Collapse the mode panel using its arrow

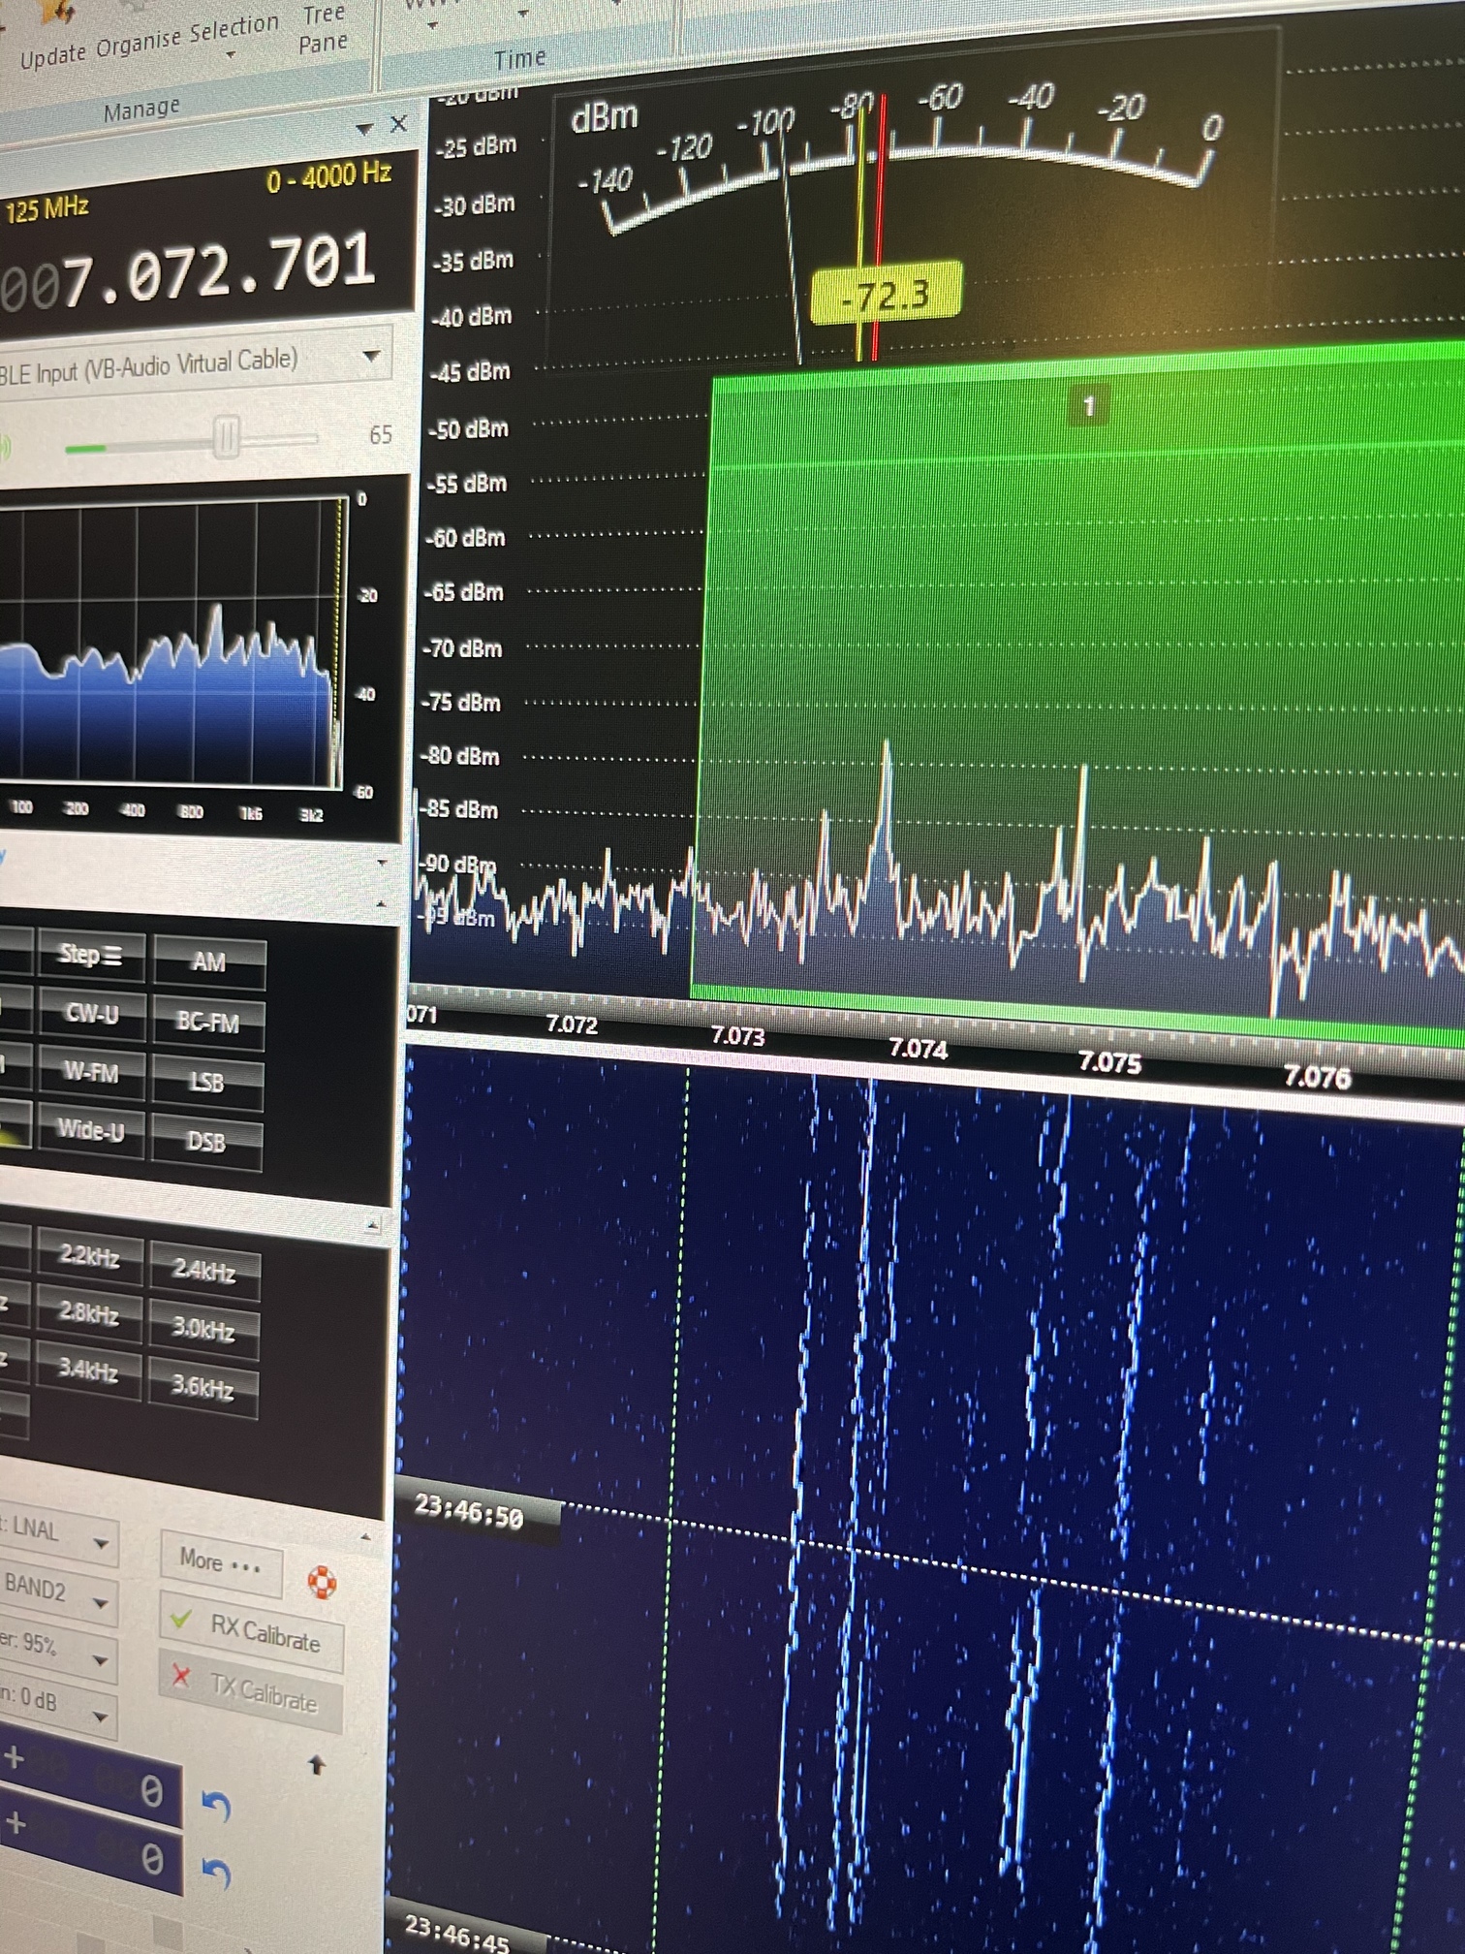[381, 904]
